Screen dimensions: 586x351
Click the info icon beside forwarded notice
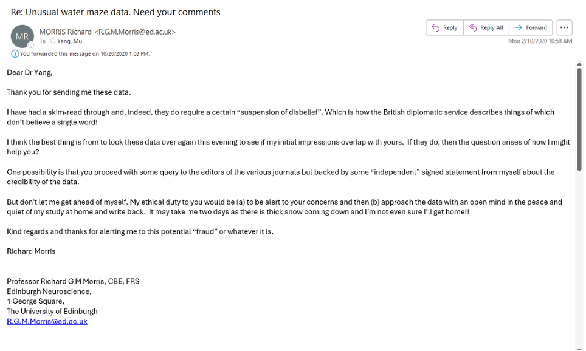click(15, 54)
